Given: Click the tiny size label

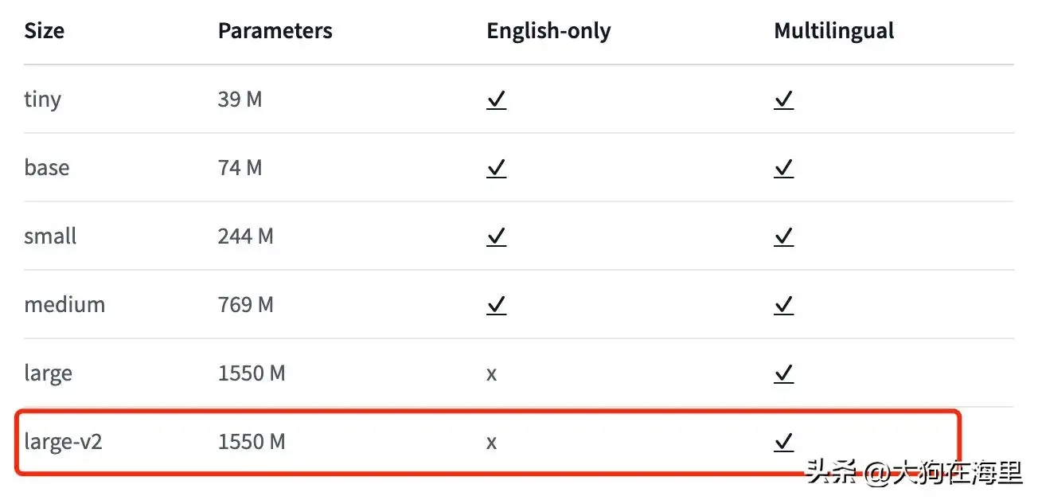Looking at the screenshot, I should click(42, 100).
